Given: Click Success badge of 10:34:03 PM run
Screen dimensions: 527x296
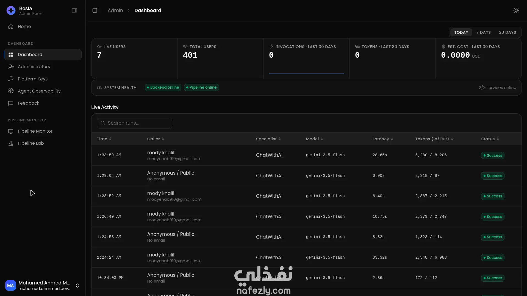Looking at the screenshot, I should [493, 278].
